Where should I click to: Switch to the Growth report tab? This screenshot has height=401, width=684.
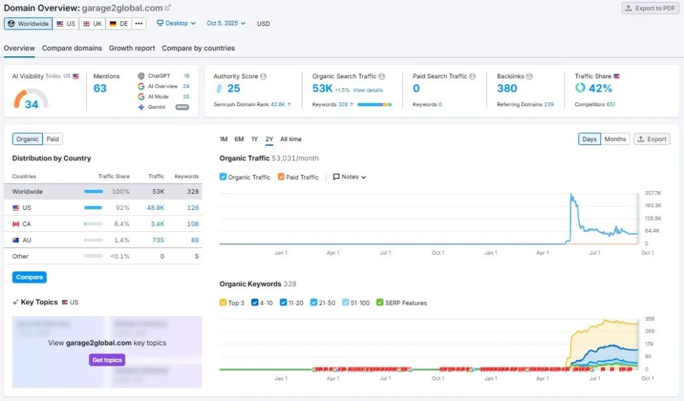click(x=132, y=48)
